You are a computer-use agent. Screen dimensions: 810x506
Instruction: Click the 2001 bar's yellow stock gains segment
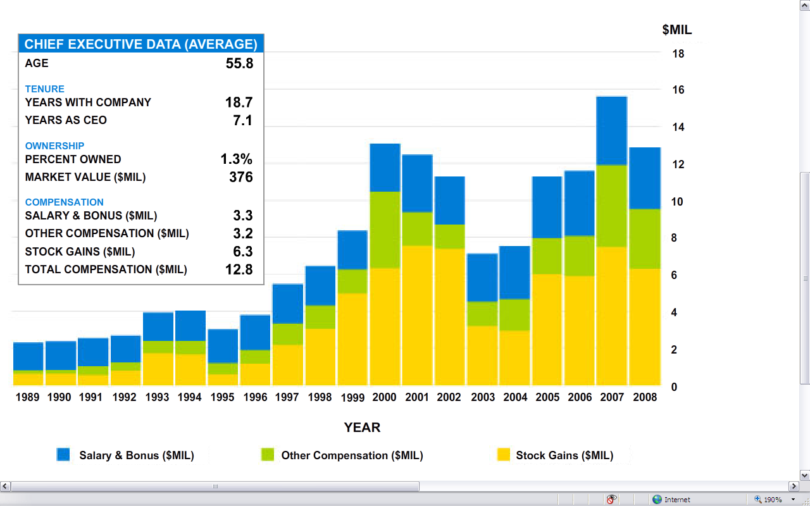[x=417, y=315]
